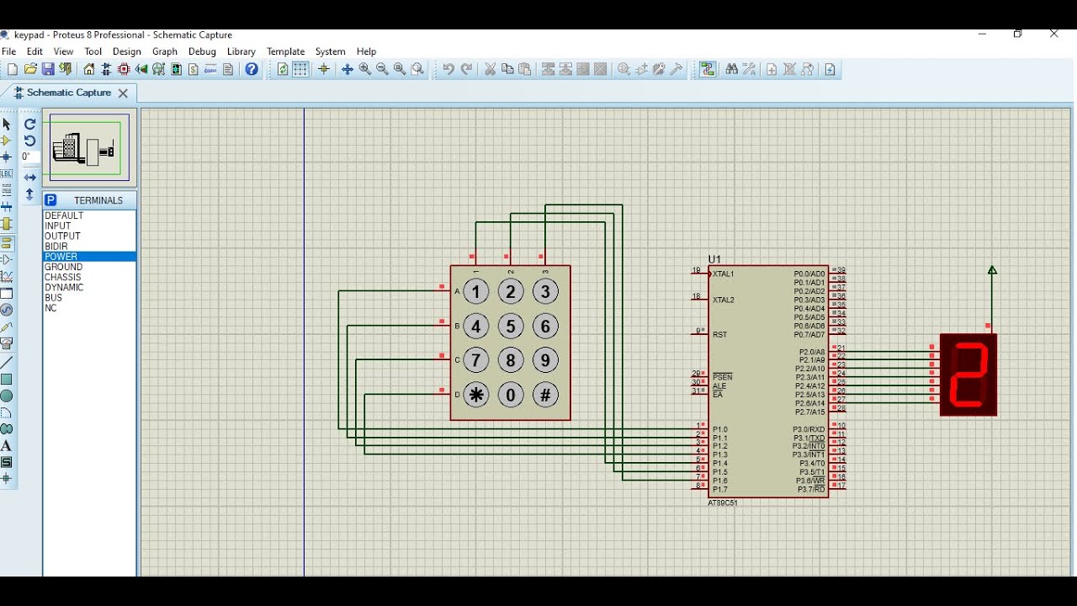Redo the last undone action
1077x606 pixels.
click(466, 69)
